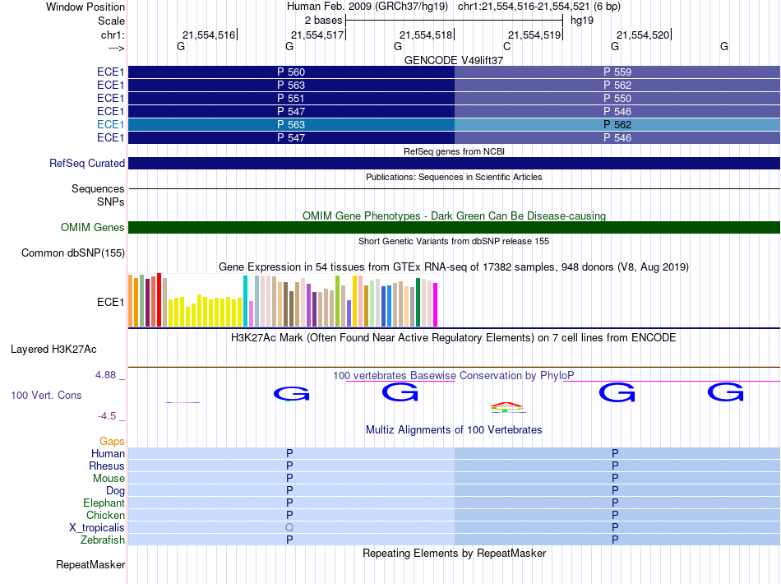
Task: Click the Window Position label
Action: pyautogui.click(x=85, y=7)
